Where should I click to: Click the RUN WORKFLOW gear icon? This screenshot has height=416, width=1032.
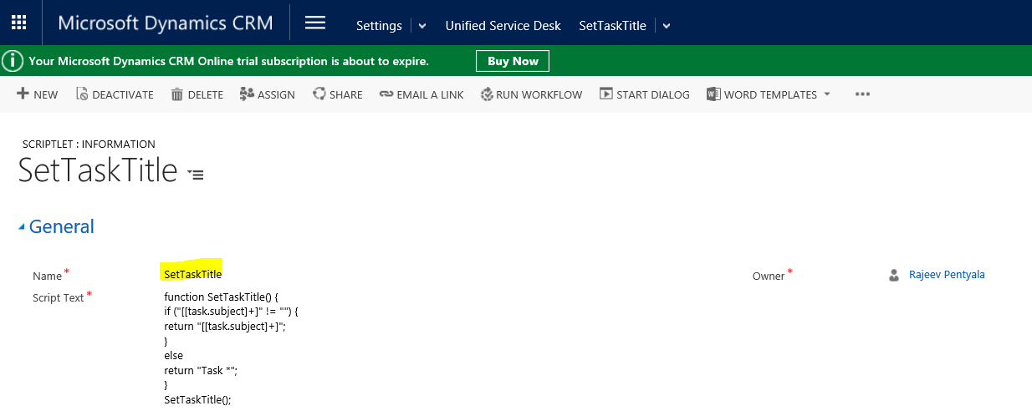coord(487,94)
